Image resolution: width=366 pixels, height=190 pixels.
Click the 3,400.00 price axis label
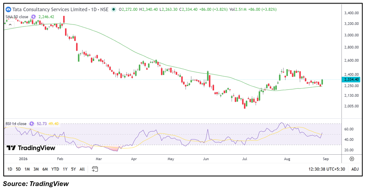click(352, 13)
